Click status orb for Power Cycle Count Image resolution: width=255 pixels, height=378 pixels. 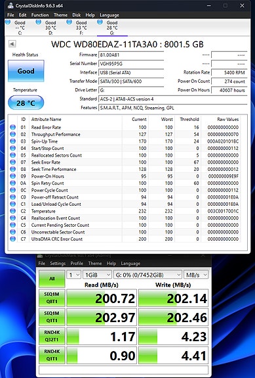(12, 190)
